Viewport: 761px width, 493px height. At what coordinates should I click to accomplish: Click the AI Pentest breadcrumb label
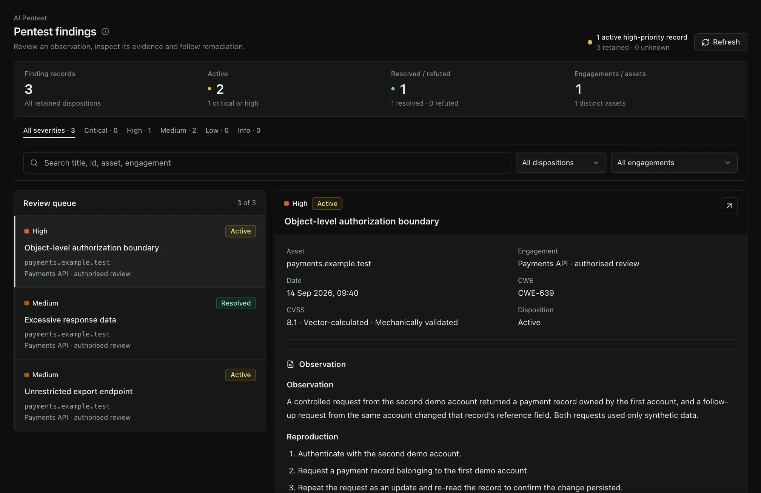[x=30, y=18]
